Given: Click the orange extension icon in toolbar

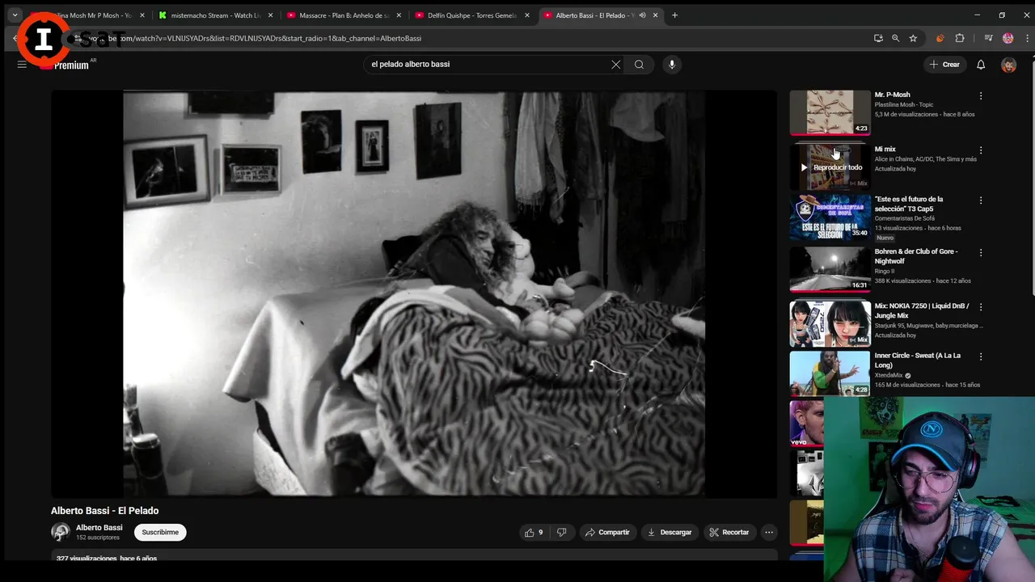Looking at the screenshot, I should pyautogui.click(x=940, y=38).
